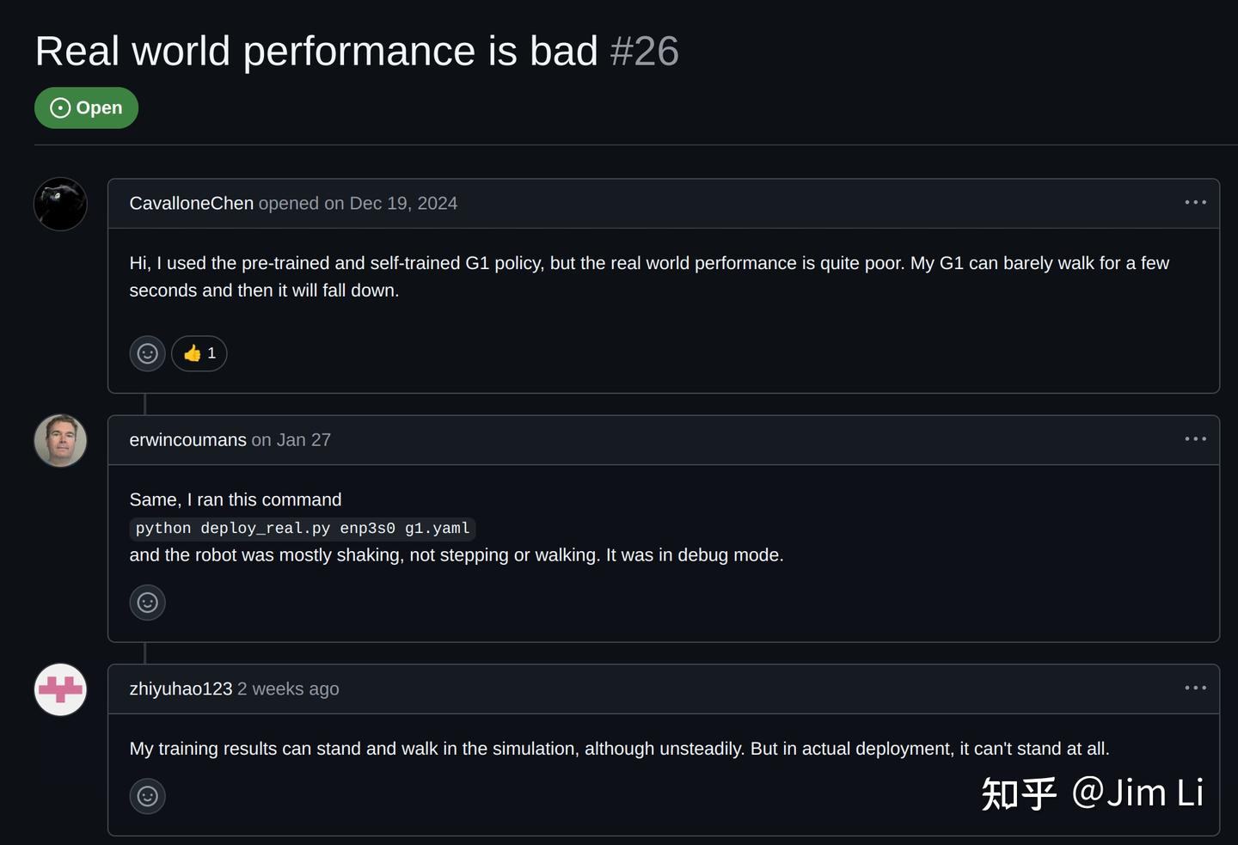Click the "on Jan 27" comment timestamp
1238x845 pixels.
291,440
